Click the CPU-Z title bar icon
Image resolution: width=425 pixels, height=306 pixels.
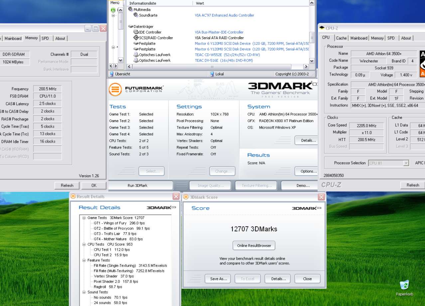322,28
